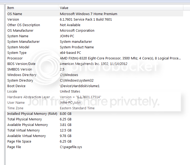Image resolution: width=190 pixels, height=165 pixels.
Task: Select the OS Name row
Action: click(15, 14)
